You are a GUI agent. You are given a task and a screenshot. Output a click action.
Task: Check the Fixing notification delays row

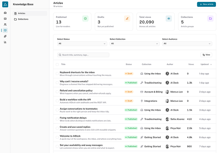point(57,119)
